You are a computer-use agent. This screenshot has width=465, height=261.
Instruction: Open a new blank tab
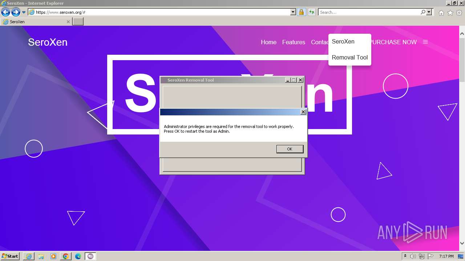click(78, 22)
